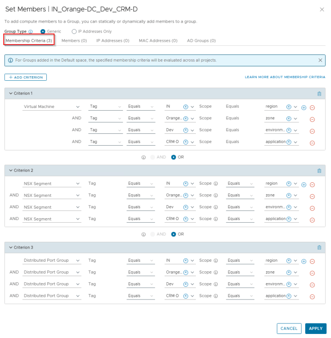Remove Criterion 3 with its trash icon
Screen dimensions: 331x338
click(x=319, y=248)
